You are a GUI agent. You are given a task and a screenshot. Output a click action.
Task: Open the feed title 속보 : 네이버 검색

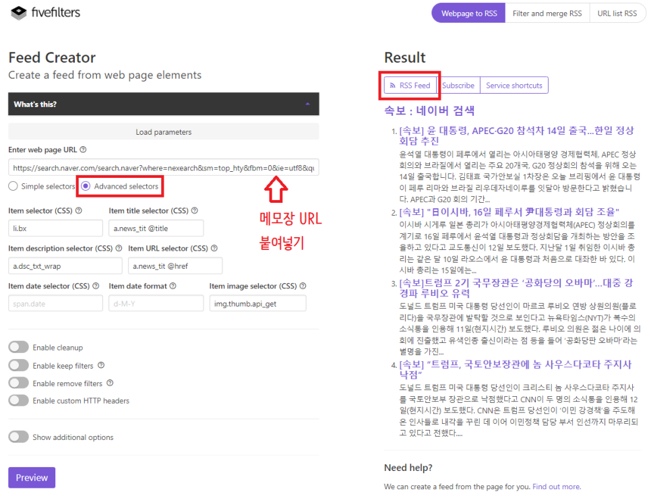pyautogui.click(x=429, y=111)
